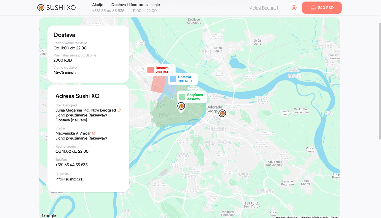Click the location pin icon beside Novi Beograd
The height and width of the screenshot is (218, 381).
(251, 8)
